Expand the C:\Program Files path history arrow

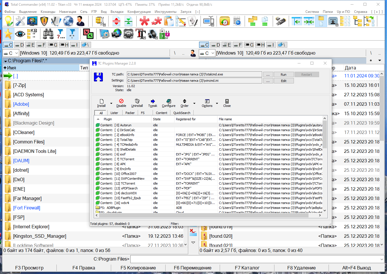5,61
